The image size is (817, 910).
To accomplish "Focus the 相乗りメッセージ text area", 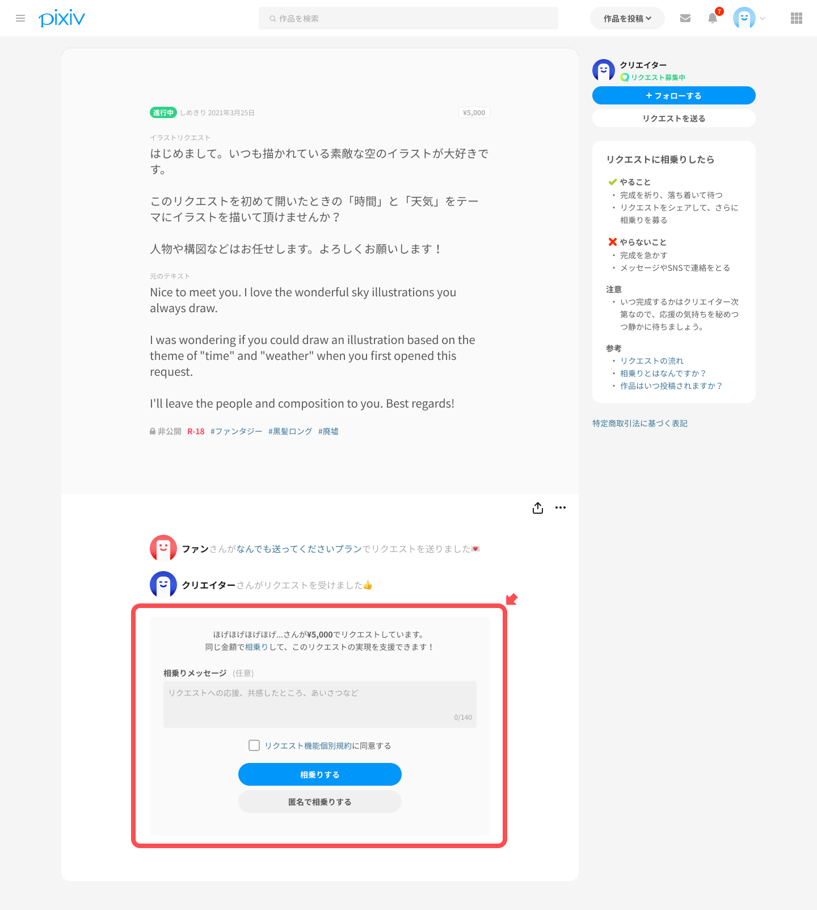I will [320, 704].
